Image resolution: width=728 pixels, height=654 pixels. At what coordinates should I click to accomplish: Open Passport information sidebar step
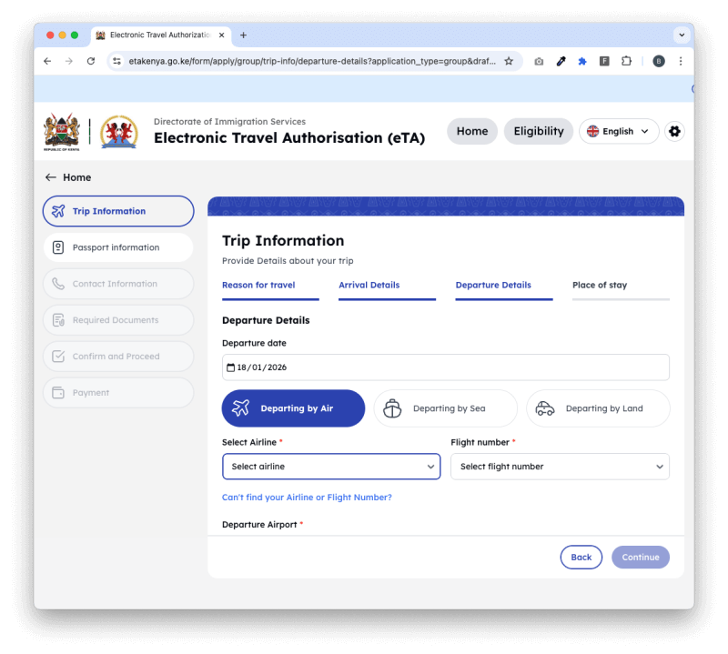(x=118, y=247)
